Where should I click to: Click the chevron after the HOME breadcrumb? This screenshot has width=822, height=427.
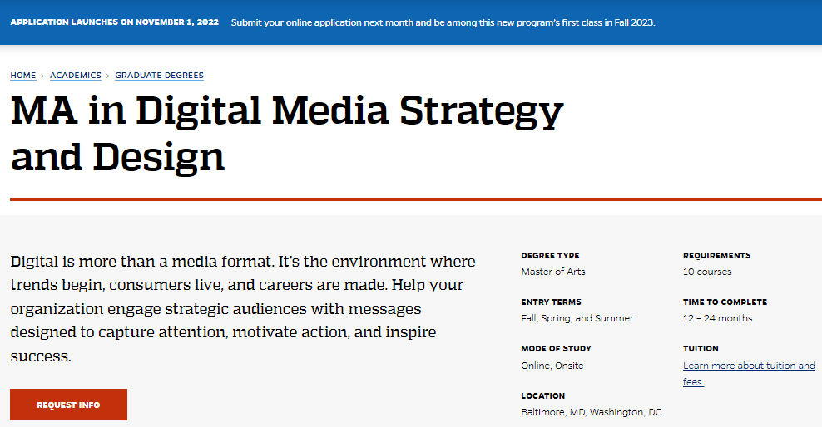click(x=42, y=76)
